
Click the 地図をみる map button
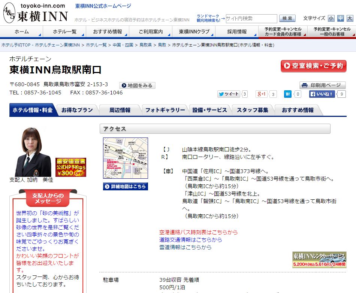point(137,85)
